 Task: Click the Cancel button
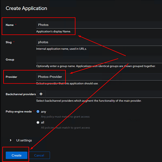coord(39,155)
